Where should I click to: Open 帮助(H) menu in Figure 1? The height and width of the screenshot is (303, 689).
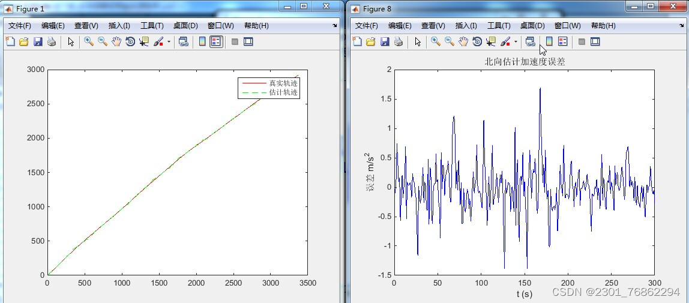(x=256, y=26)
